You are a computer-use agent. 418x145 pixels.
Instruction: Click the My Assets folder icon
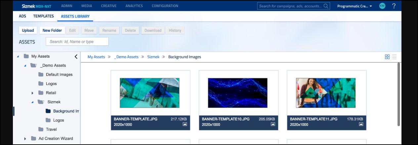pyautogui.click(x=26, y=56)
